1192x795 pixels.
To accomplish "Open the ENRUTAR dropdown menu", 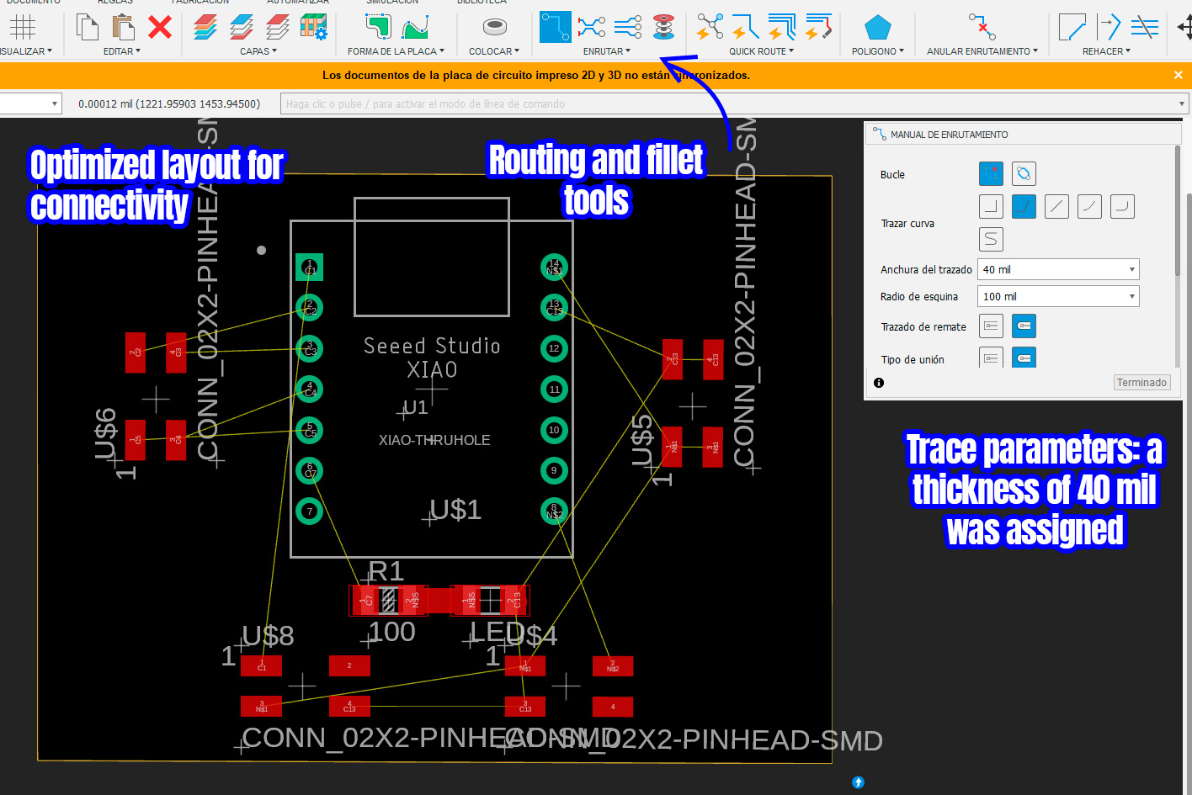I will (607, 51).
